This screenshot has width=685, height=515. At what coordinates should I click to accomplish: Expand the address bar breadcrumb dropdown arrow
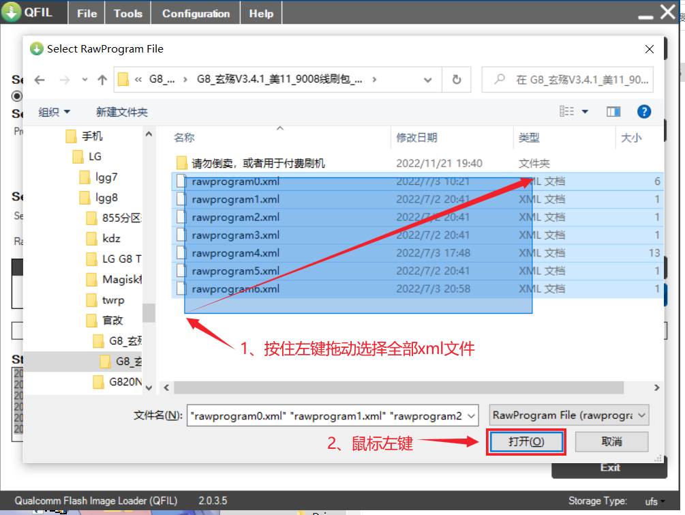coord(427,79)
